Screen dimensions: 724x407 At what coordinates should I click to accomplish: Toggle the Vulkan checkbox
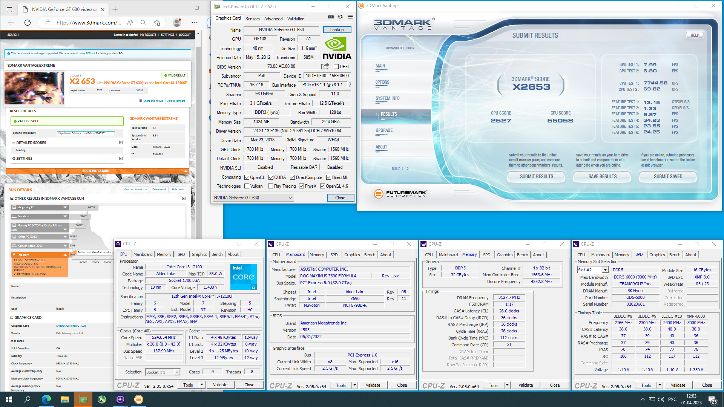[247, 186]
